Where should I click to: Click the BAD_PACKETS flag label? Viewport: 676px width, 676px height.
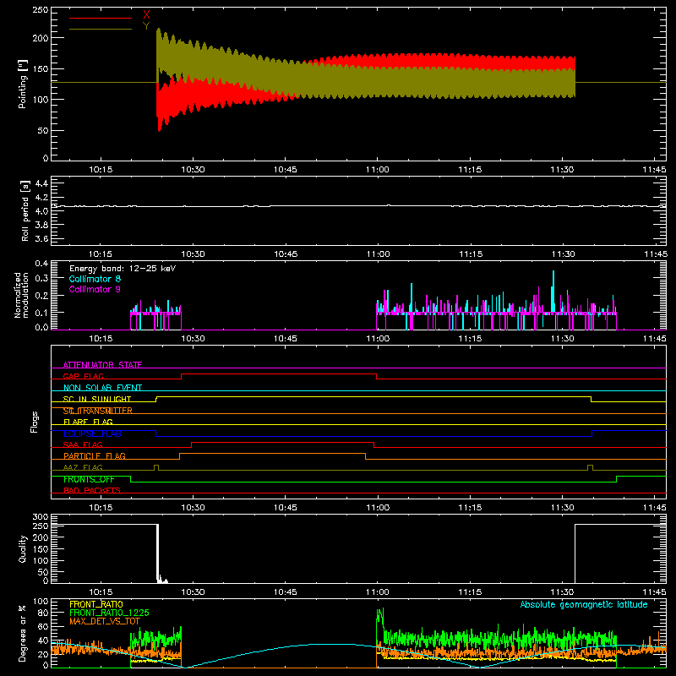point(92,490)
